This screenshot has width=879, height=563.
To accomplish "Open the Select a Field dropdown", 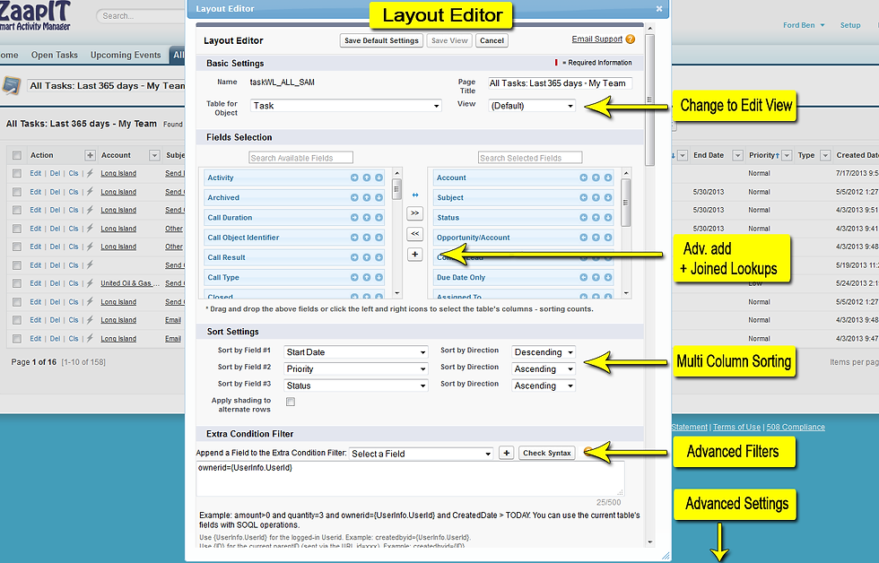I will 421,454.
